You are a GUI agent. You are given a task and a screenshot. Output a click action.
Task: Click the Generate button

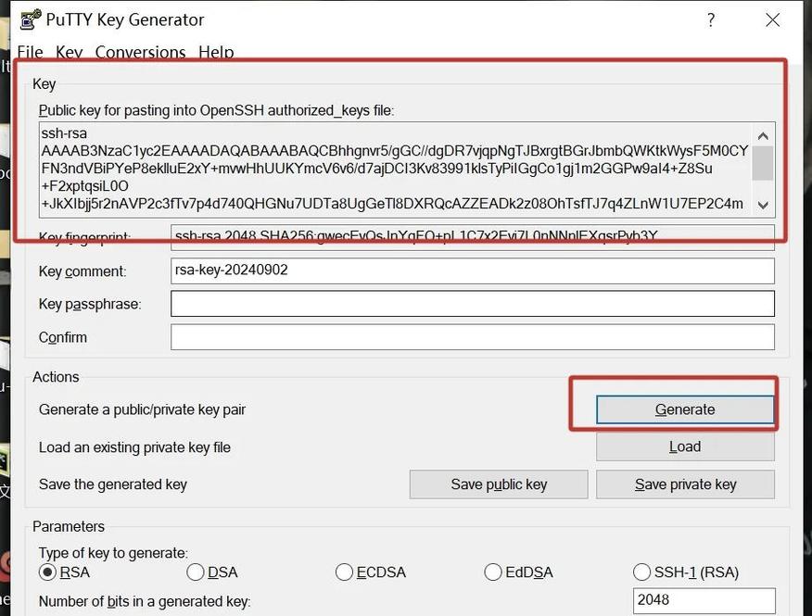click(685, 409)
